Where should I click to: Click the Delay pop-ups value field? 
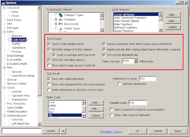click(128, 61)
